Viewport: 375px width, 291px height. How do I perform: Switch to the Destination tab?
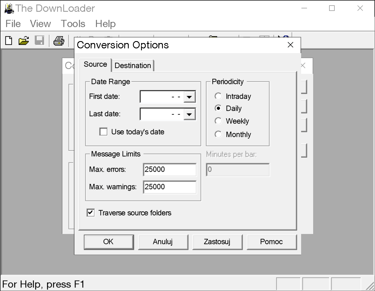(x=133, y=65)
